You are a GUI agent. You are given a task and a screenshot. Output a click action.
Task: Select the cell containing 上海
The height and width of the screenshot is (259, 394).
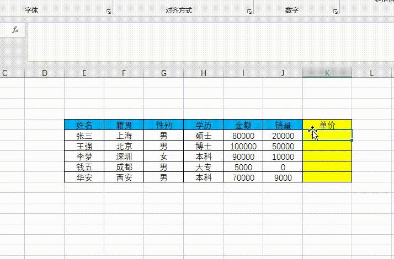[x=124, y=136]
